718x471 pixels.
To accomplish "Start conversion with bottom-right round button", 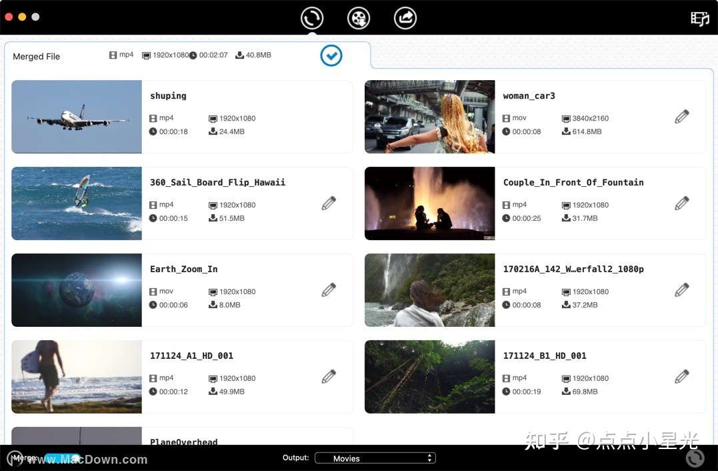I will (x=695, y=458).
